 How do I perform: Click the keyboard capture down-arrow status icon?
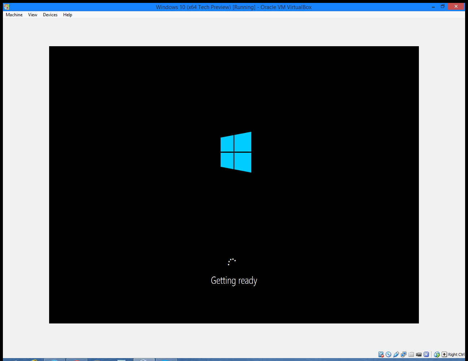click(445, 355)
